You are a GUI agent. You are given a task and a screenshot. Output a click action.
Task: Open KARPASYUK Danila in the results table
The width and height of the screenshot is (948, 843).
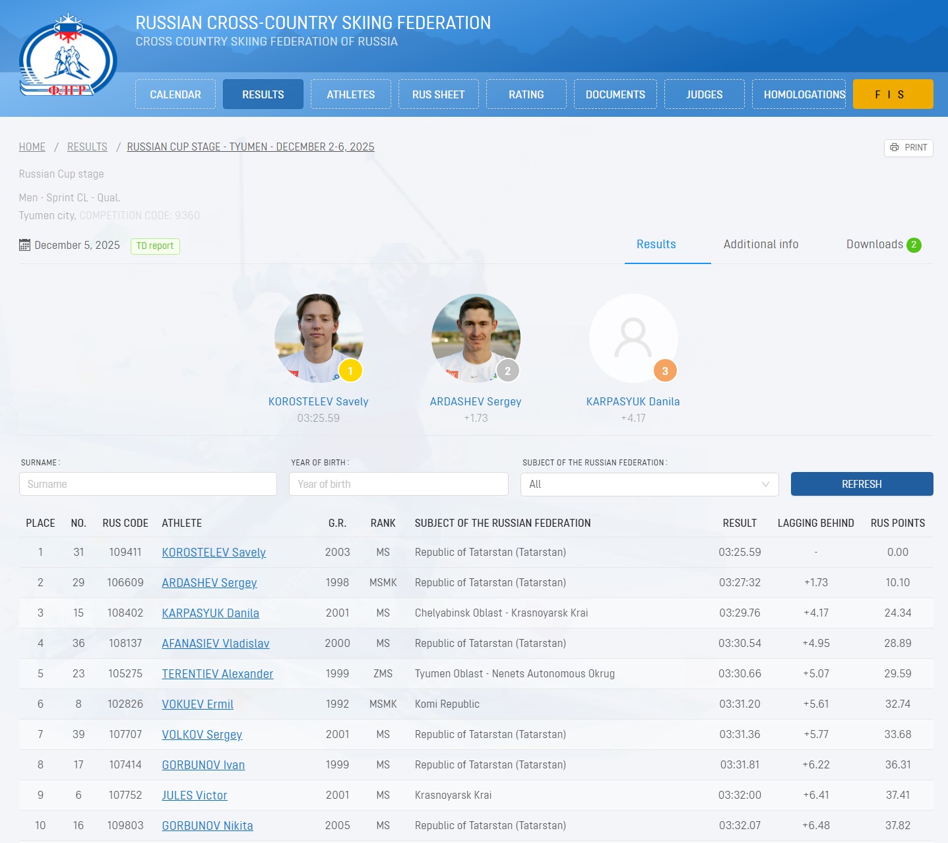click(x=210, y=613)
